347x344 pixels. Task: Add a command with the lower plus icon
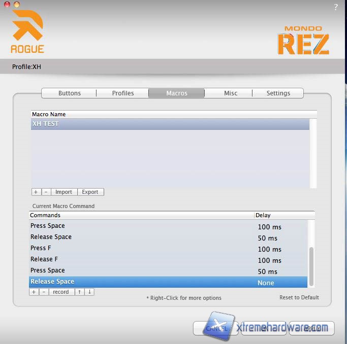point(34,292)
